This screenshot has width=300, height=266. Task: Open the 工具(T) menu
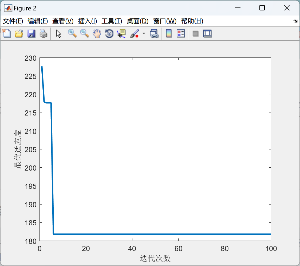112,21
